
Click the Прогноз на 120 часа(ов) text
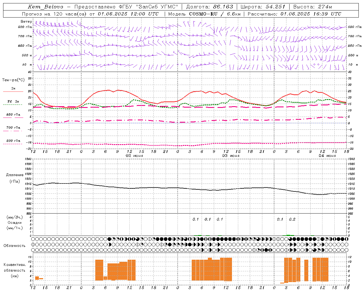[x=54, y=14]
